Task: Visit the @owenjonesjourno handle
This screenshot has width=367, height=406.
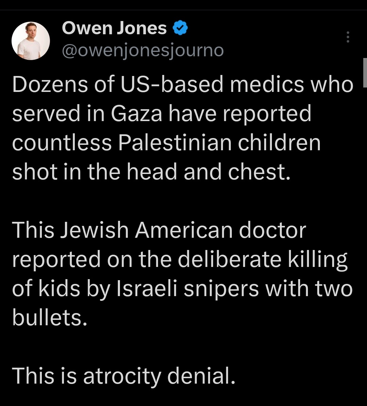Action: pos(143,50)
